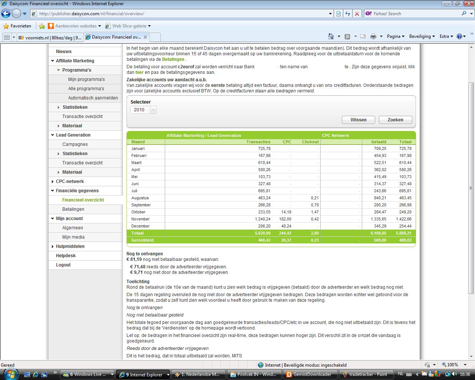The image size is (475, 380).
Task: Expand the Hulpmiddelen section
Action: [x=53, y=246]
